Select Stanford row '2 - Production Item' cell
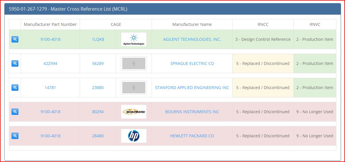The image size is (345, 162). [315, 88]
